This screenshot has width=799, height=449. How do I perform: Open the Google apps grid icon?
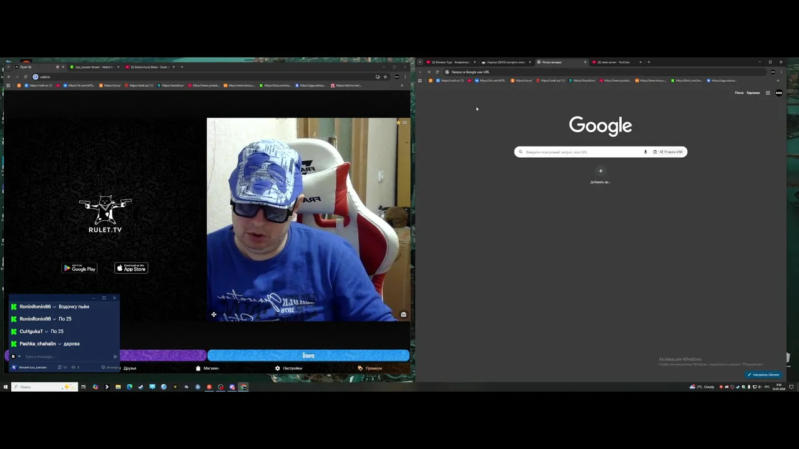click(x=768, y=93)
